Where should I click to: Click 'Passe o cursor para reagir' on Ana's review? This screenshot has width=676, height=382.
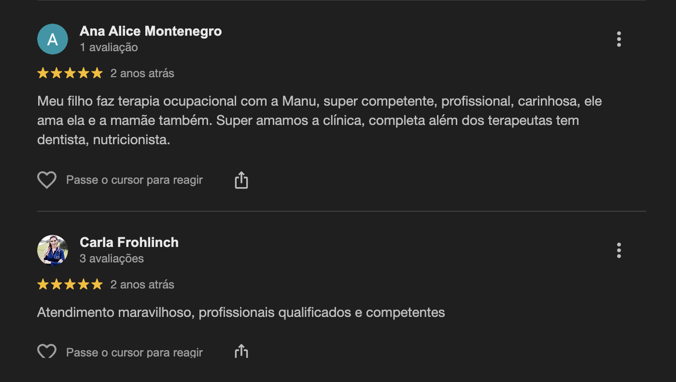tap(134, 180)
